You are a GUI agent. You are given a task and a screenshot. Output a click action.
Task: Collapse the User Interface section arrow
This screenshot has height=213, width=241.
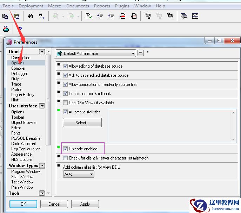coord(42,106)
